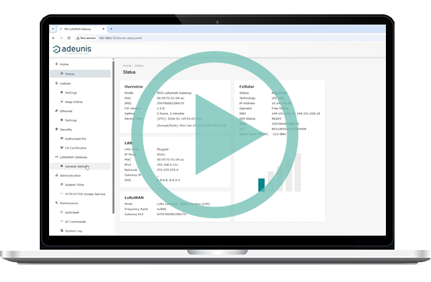Open the System Log page

[74, 231]
